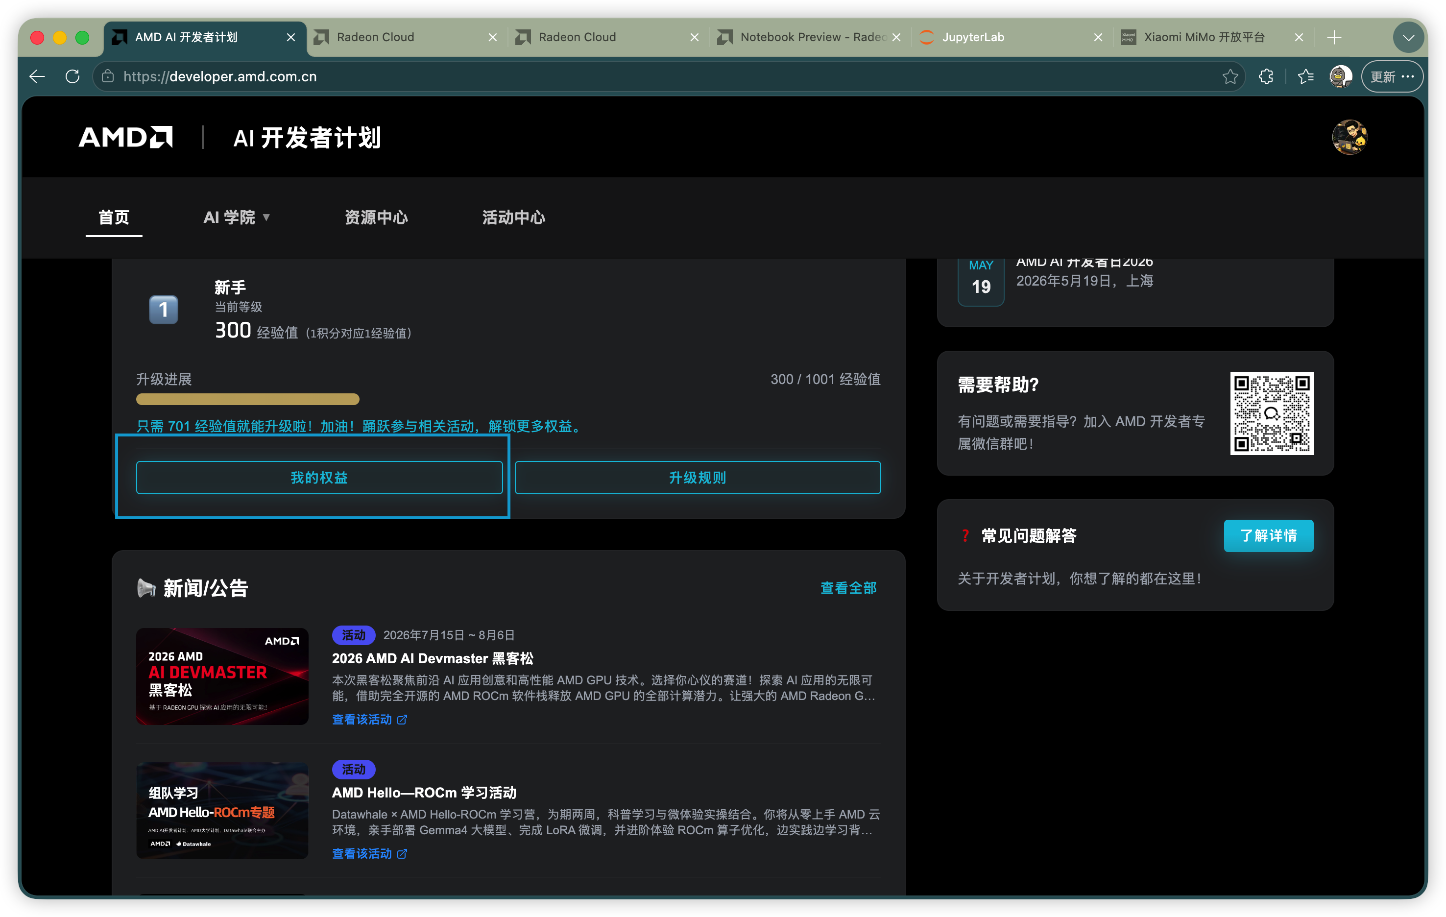1446x917 pixels.
Task: Click 活动 tag on Hello-ROCm item
Action: point(353,769)
